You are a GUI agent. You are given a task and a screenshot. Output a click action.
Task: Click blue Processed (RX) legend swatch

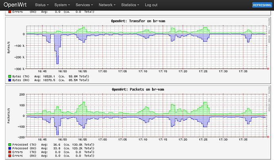[10, 148]
